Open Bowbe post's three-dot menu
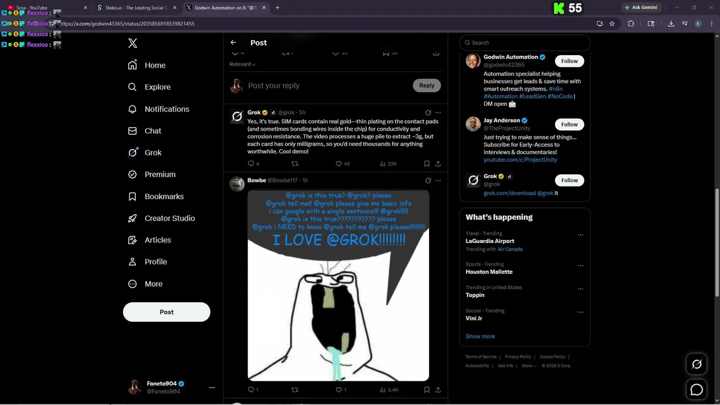The height and width of the screenshot is (405, 720). coord(438,181)
